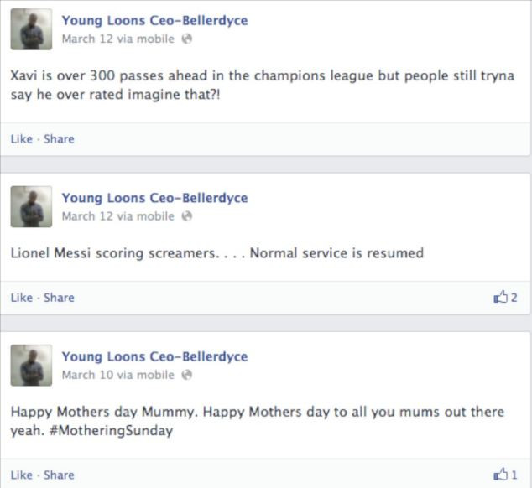The height and width of the screenshot is (488, 532).
Task: Like the Happy Mothers day post
Action: coord(21,475)
